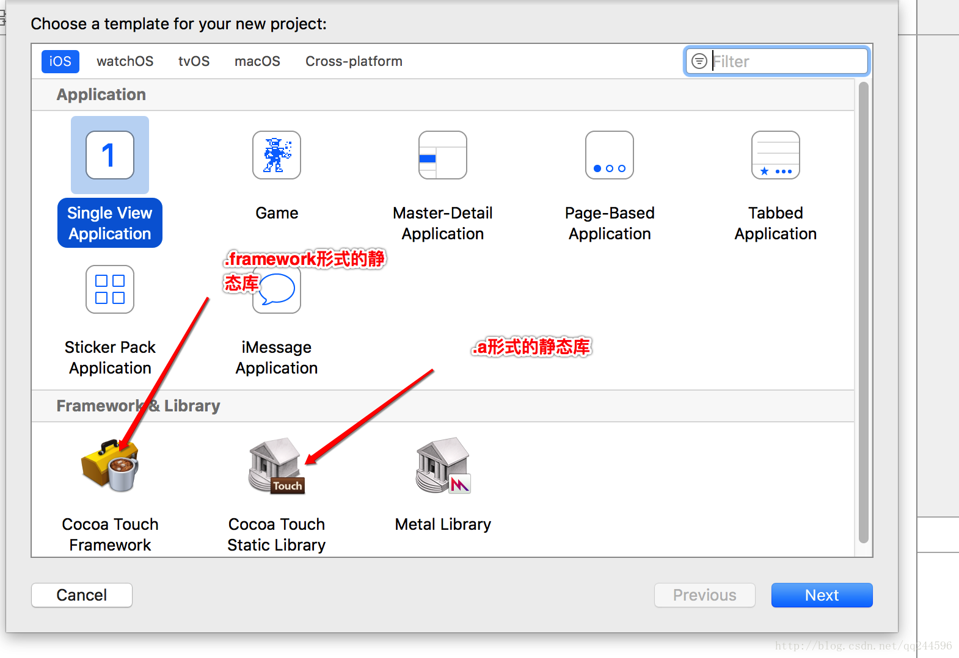Image resolution: width=959 pixels, height=658 pixels.
Task: Click the 'Application' section header
Action: [101, 95]
